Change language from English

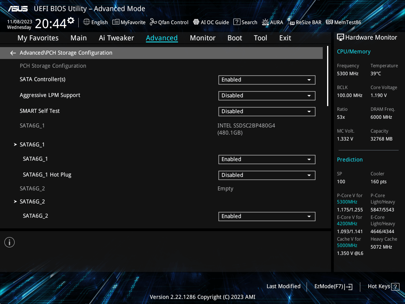click(99, 22)
